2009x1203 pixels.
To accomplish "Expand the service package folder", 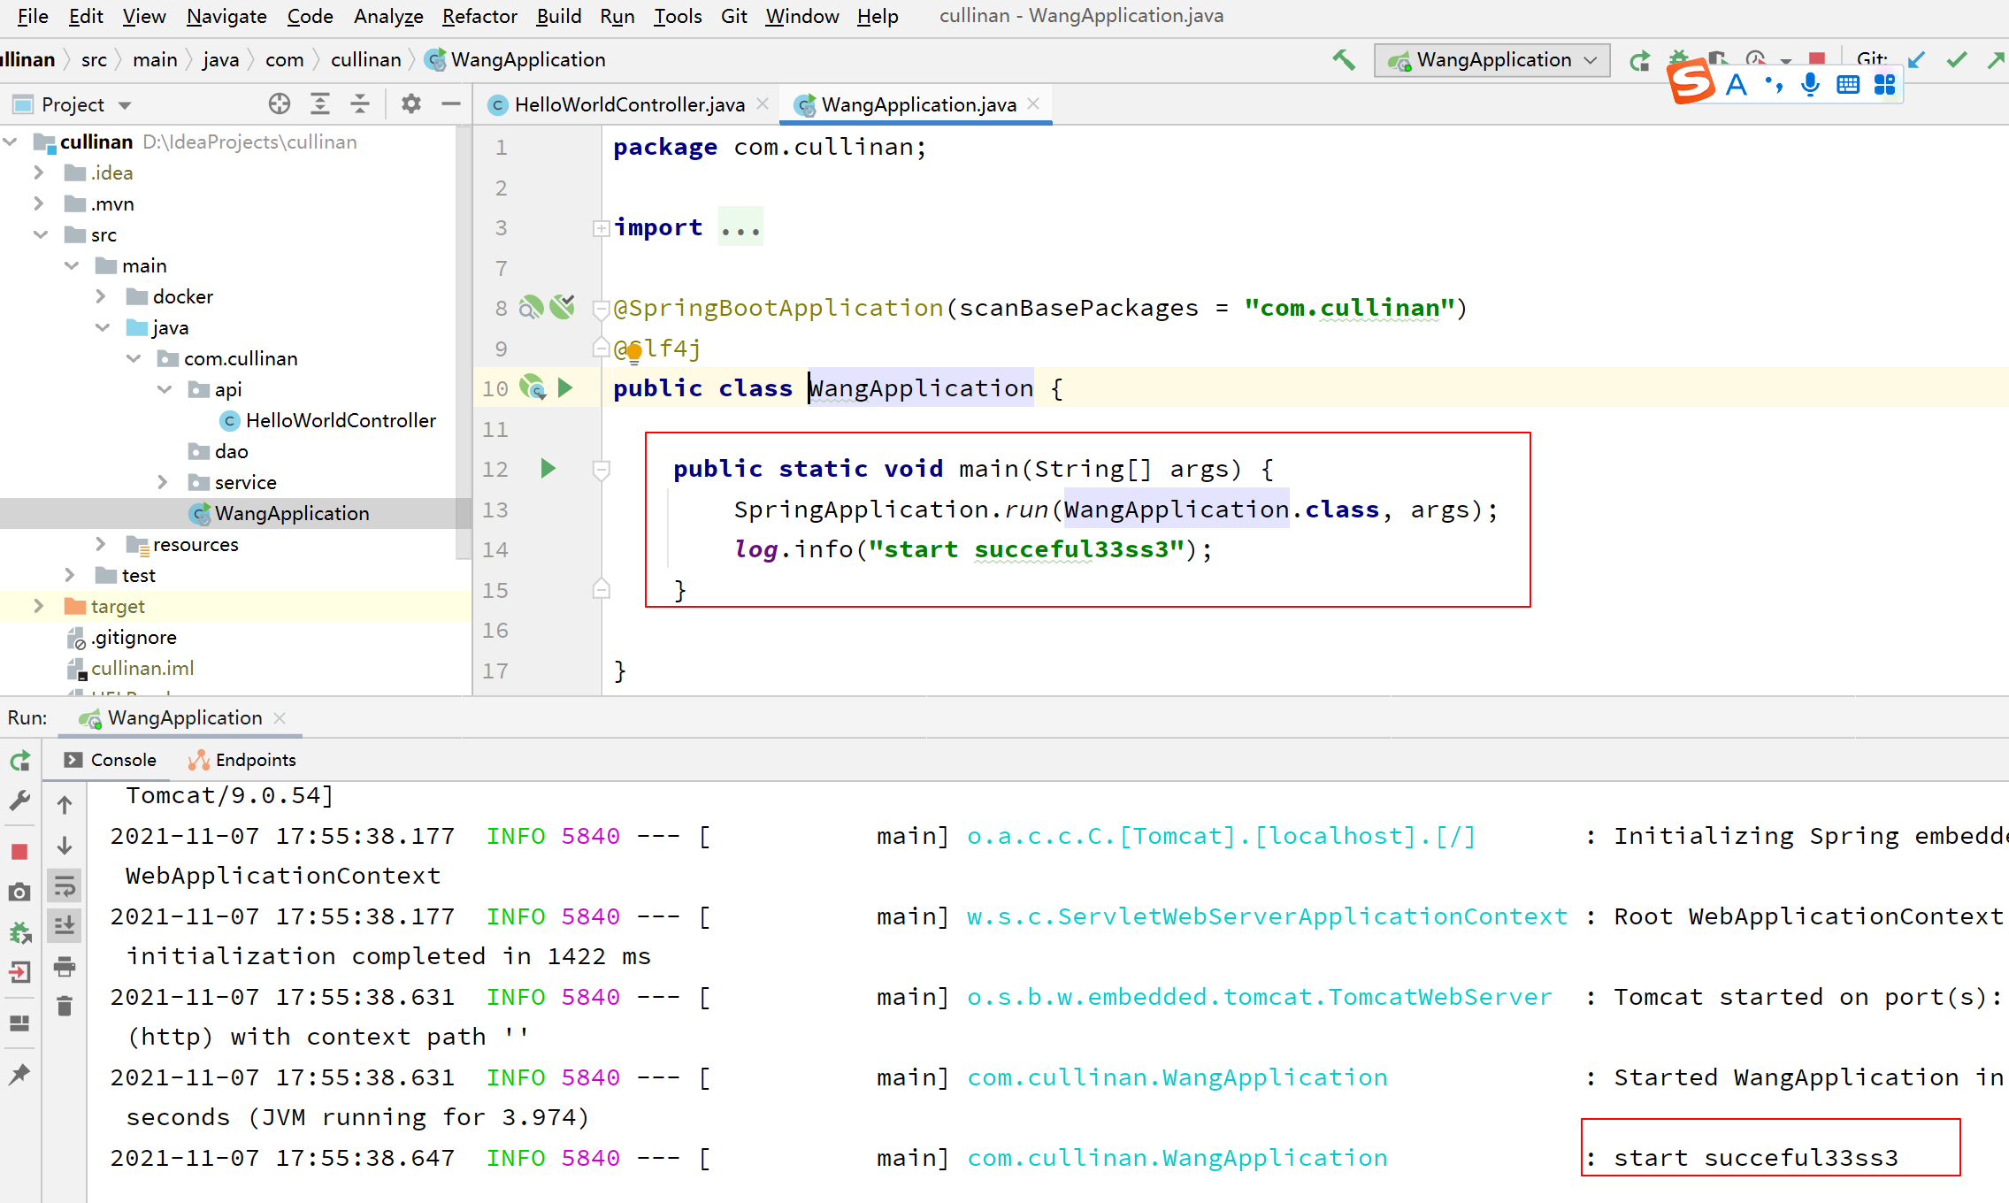I will 163,482.
